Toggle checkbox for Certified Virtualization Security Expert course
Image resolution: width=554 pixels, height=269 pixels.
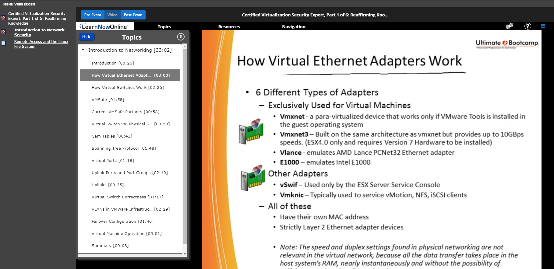(3, 18)
